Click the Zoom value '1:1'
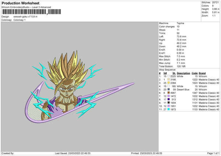Screen dimensions: 221x156 click(x=214, y=15)
